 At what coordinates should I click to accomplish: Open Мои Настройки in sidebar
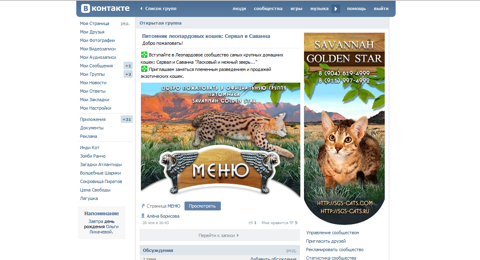point(96,108)
